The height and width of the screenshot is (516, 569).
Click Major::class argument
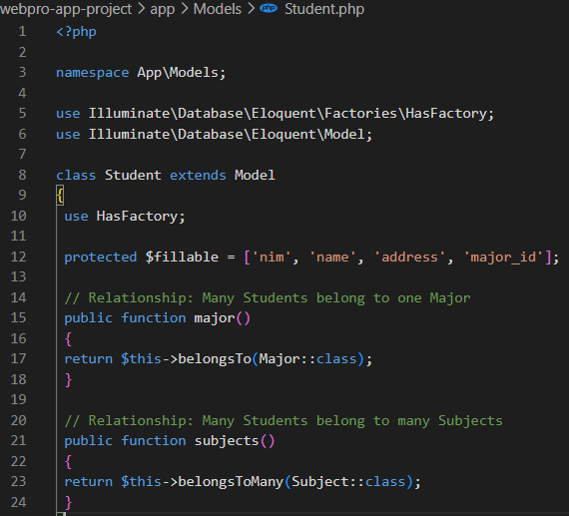[307, 359]
